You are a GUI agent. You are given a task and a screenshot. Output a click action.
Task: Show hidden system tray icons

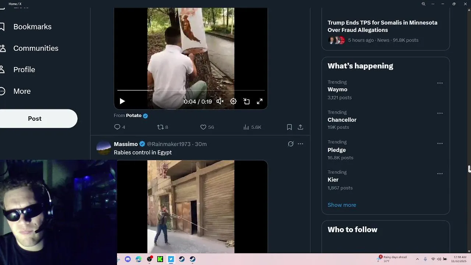click(417, 259)
